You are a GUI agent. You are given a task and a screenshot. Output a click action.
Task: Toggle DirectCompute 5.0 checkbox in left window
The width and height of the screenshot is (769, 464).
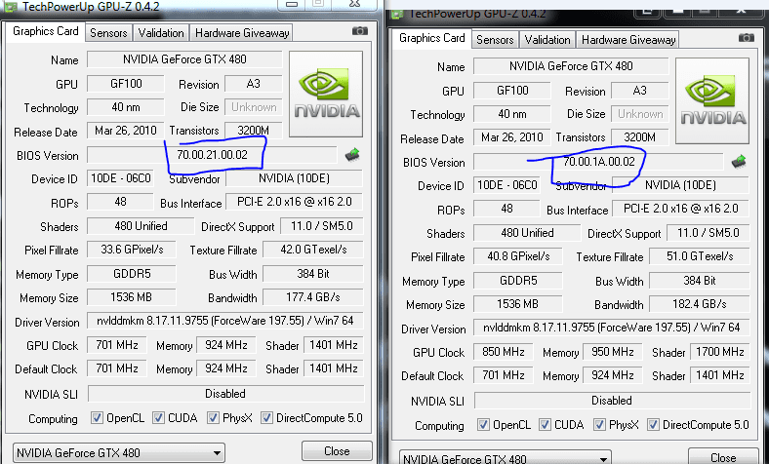tap(266, 418)
